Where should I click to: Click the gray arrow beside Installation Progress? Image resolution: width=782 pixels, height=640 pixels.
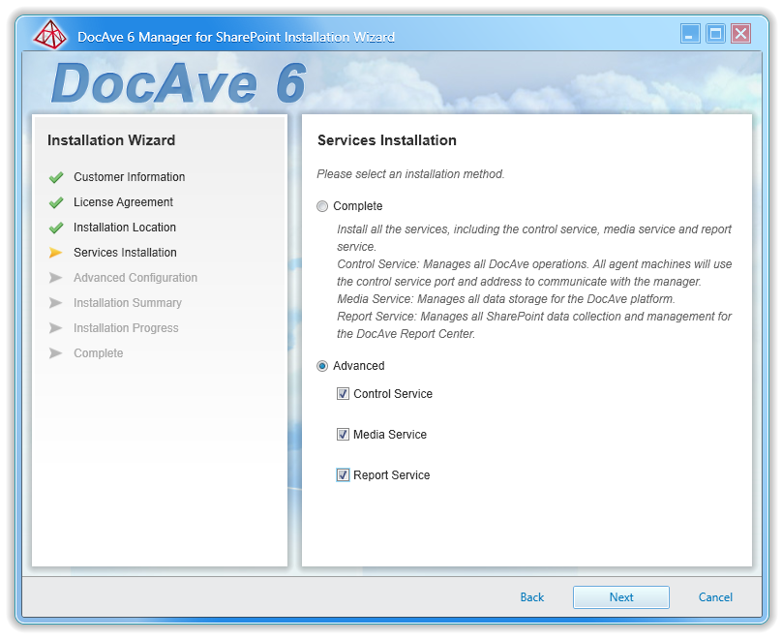[x=56, y=328]
